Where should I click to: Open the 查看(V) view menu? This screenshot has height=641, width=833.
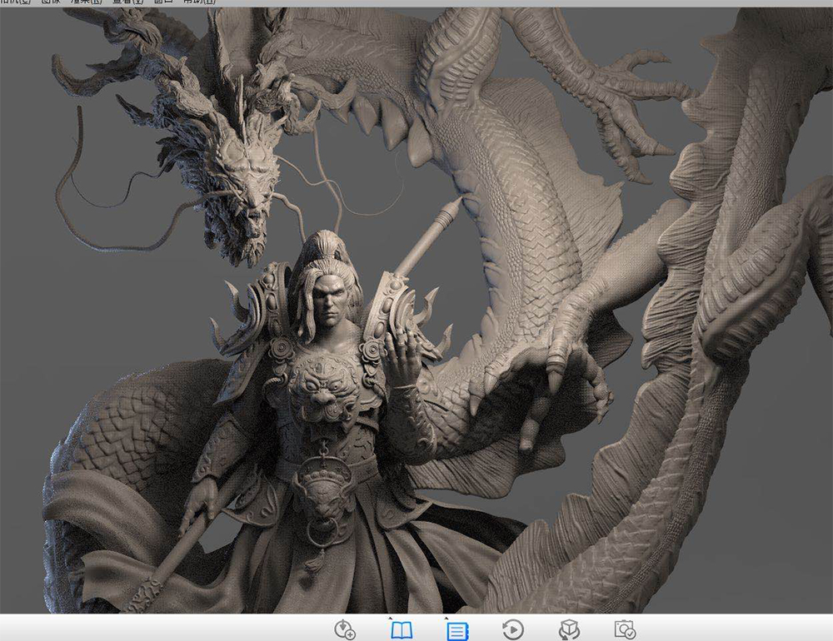coord(128,2)
